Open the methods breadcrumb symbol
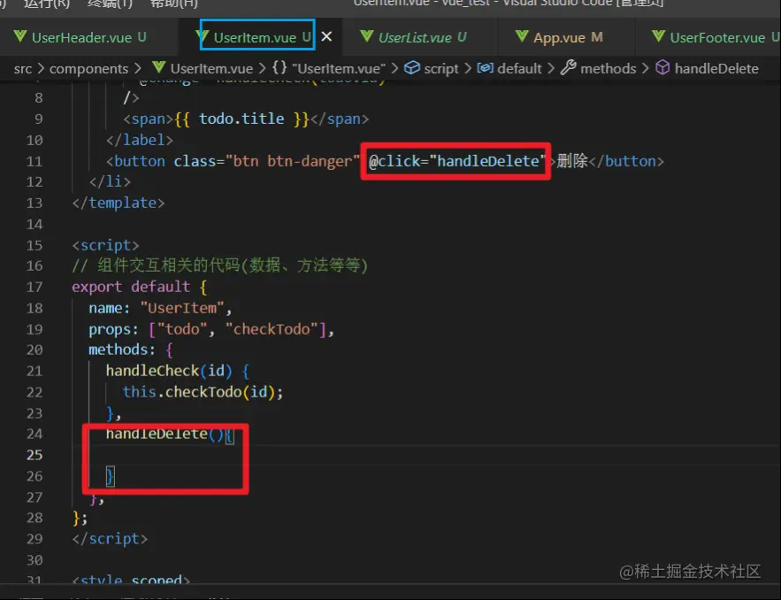The image size is (781, 600). click(x=609, y=68)
